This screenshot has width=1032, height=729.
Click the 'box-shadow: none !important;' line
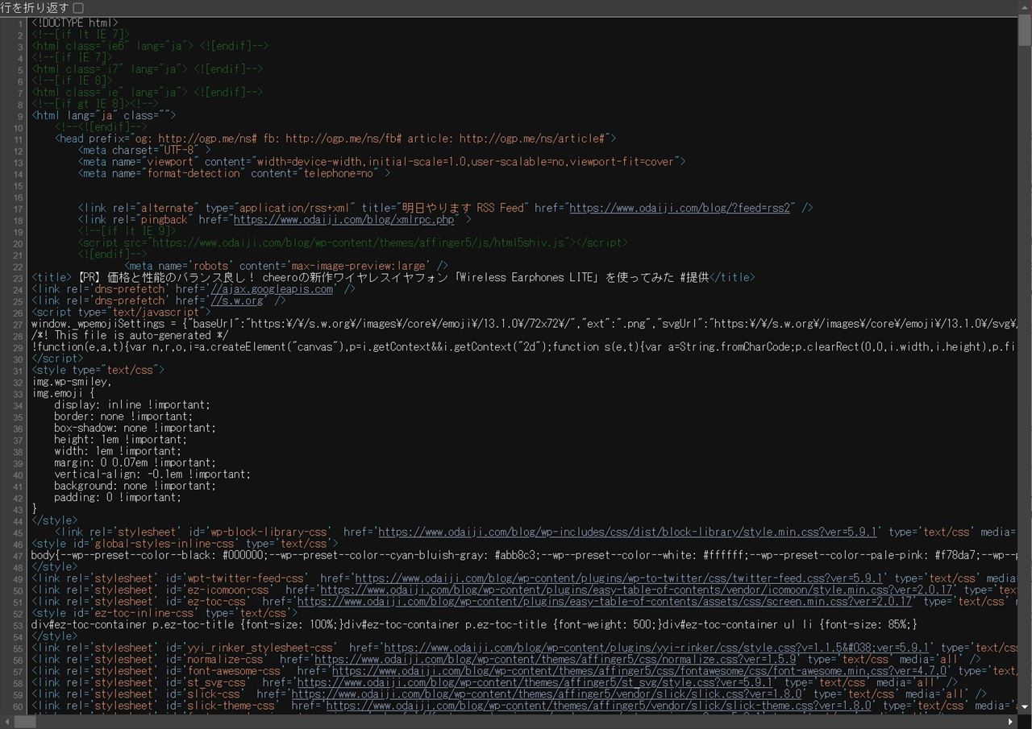(135, 428)
